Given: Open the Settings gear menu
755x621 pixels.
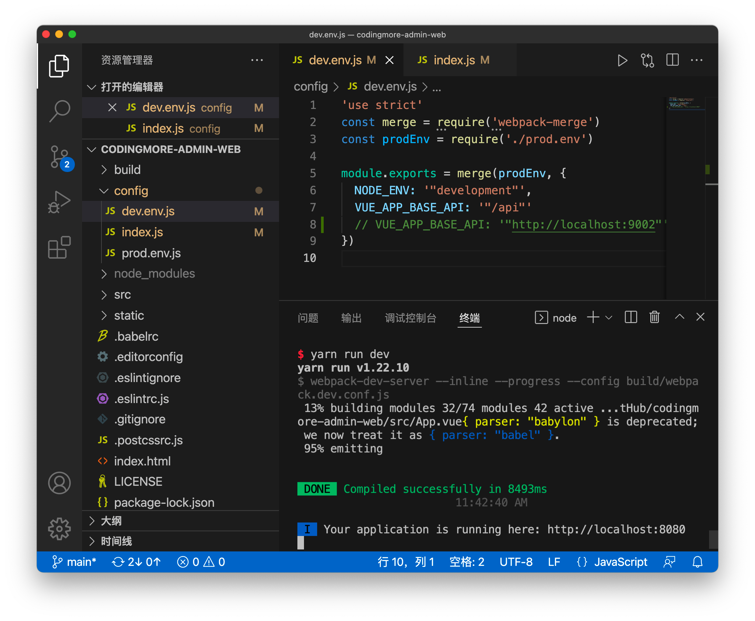Looking at the screenshot, I should [59, 529].
